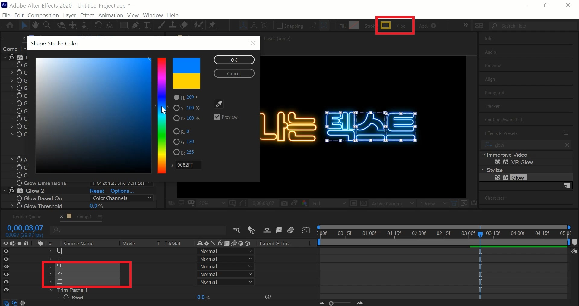This screenshot has width=579, height=306.
Task: Toggle Frame Blending icon in timeline header
Action: click(x=279, y=230)
